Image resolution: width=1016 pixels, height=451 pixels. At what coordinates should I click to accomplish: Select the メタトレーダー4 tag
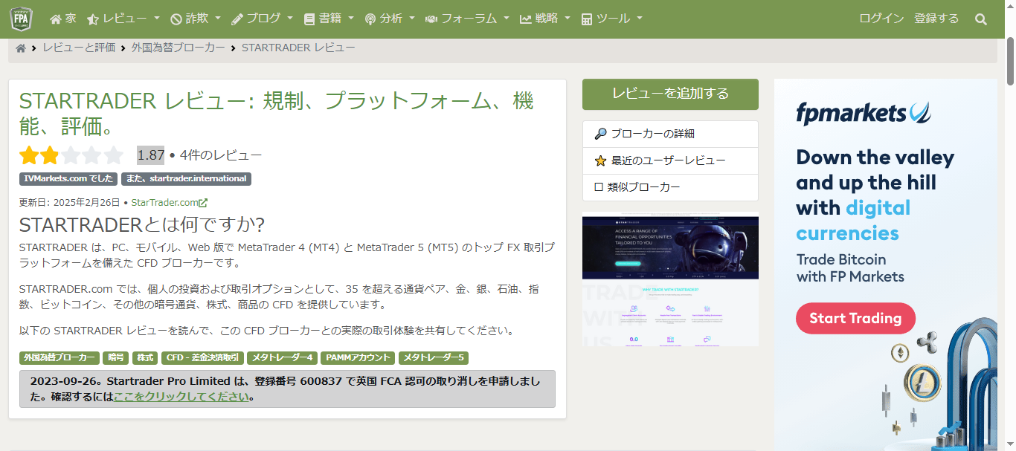coord(282,358)
